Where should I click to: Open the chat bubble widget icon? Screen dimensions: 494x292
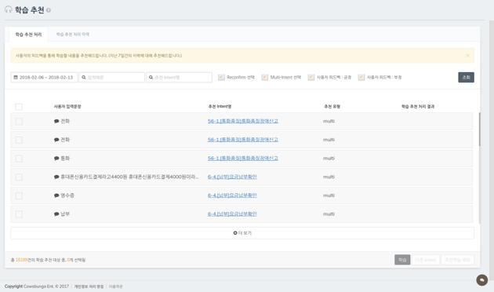481,279
